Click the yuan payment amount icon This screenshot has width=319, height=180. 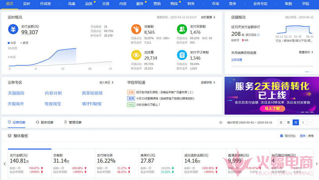point(13,29)
